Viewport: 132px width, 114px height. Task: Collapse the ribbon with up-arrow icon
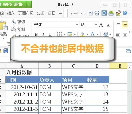tap(90, 13)
